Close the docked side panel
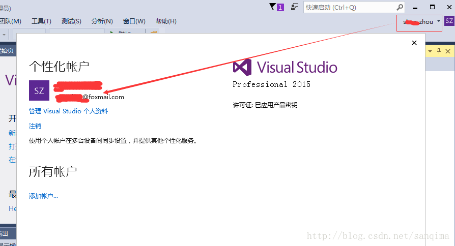 pos(448,51)
